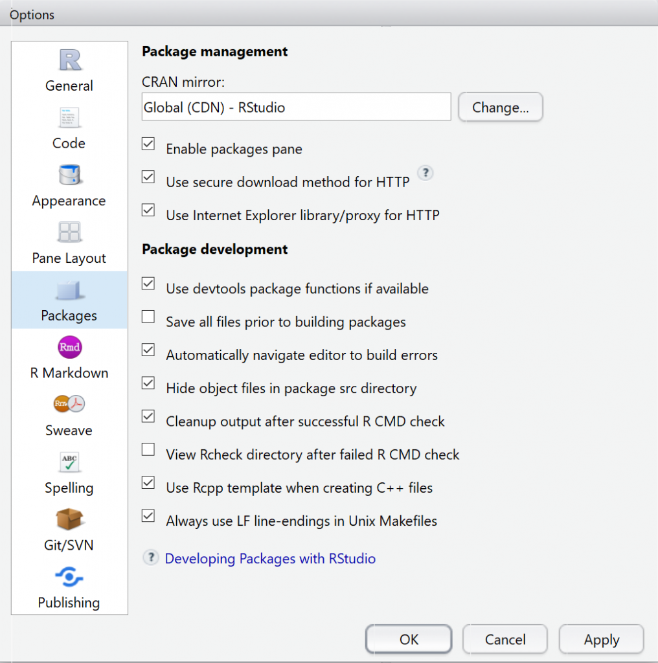Open the Appearance paint bucket icon
Viewport: 658px width, 663px height.
point(69,175)
